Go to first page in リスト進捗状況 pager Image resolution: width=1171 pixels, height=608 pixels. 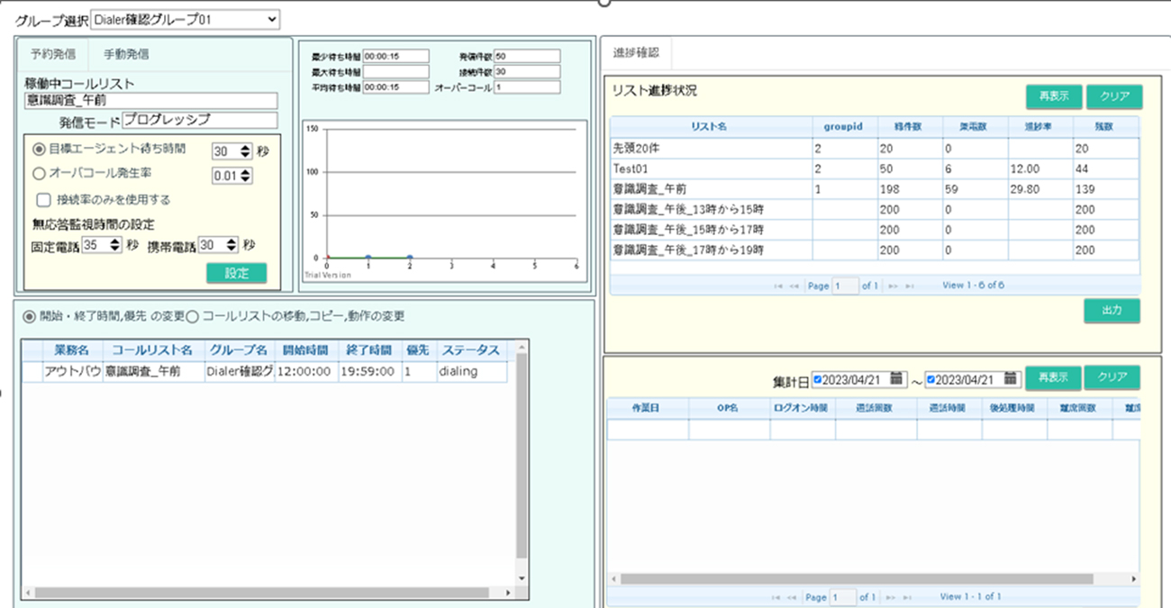point(778,286)
